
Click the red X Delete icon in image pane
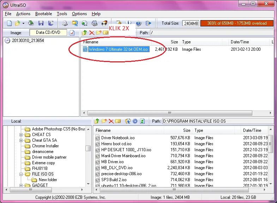(x=92, y=33)
